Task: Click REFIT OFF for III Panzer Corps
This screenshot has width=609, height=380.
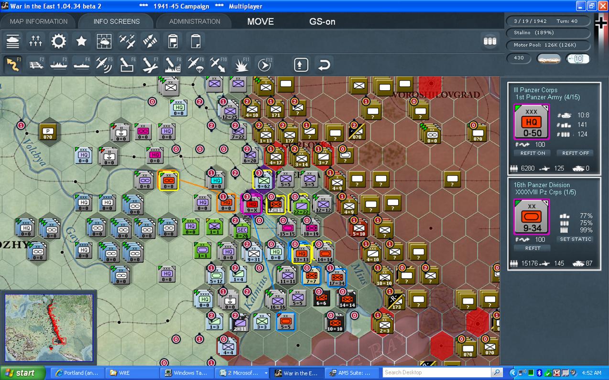Action: [x=575, y=153]
